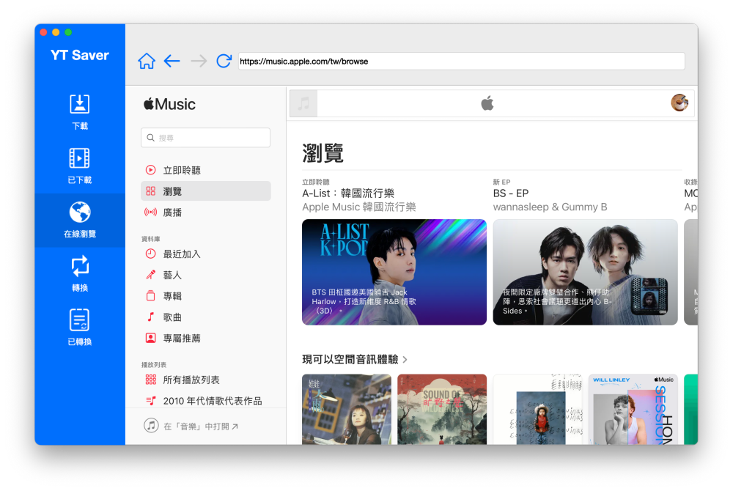Click the 所有播放列表 grid icon
The image size is (733, 491).
point(150,380)
